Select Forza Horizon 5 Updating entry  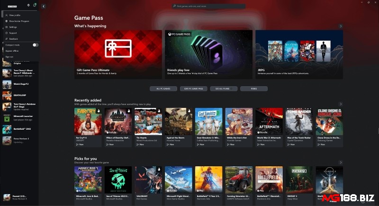click(20, 140)
